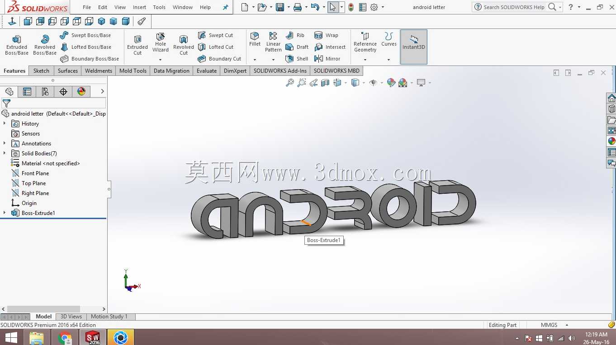
Task: Open the File menu
Action: coord(87,7)
